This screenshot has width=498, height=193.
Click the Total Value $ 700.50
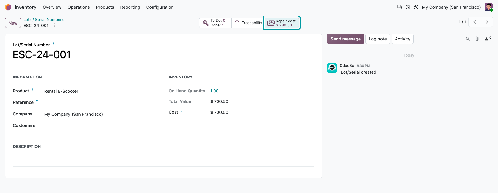click(x=219, y=101)
